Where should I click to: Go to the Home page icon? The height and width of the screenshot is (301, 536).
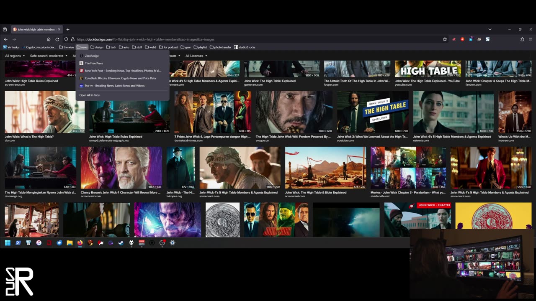tap(49, 39)
